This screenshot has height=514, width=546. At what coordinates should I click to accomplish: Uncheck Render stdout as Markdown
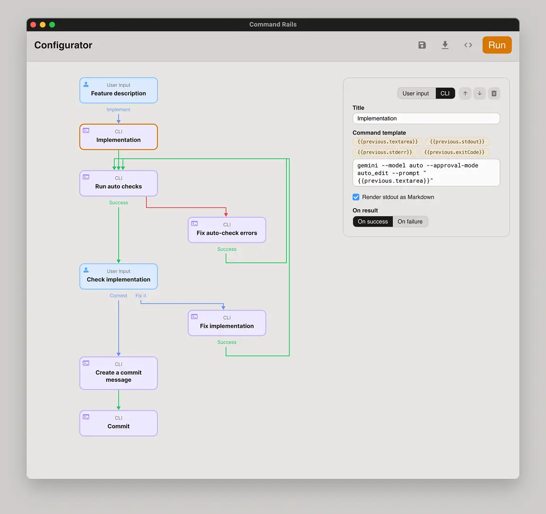(x=355, y=197)
